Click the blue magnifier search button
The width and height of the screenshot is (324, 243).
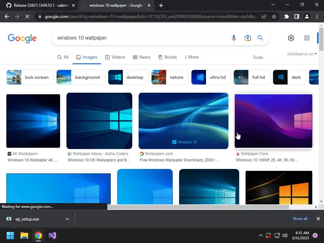click(260, 38)
